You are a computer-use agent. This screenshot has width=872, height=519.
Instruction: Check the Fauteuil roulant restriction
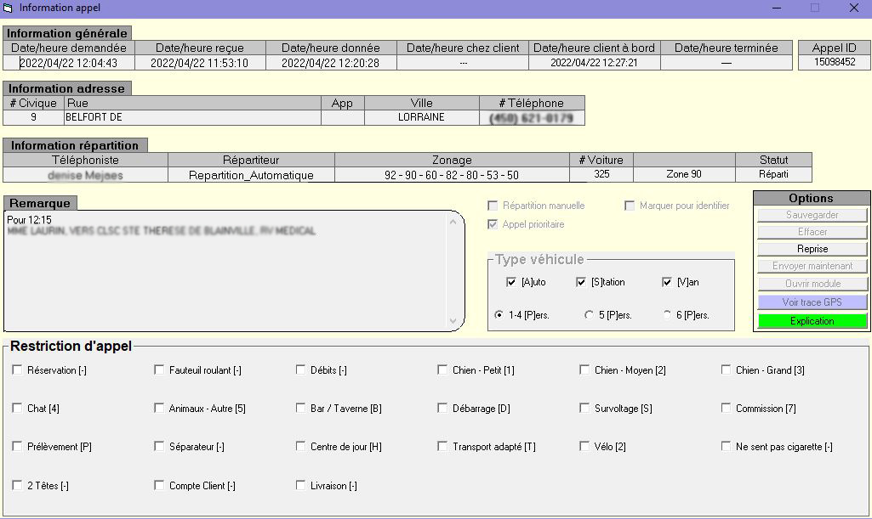tap(159, 370)
